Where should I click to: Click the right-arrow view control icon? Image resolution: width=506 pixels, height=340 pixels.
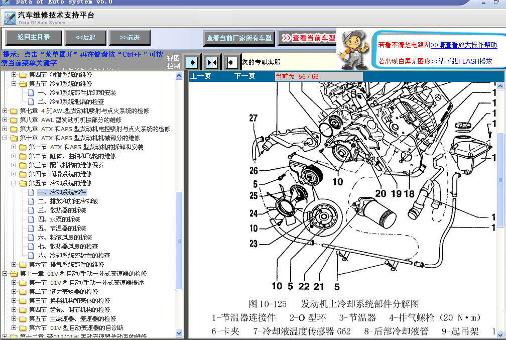tap(193, 62)
